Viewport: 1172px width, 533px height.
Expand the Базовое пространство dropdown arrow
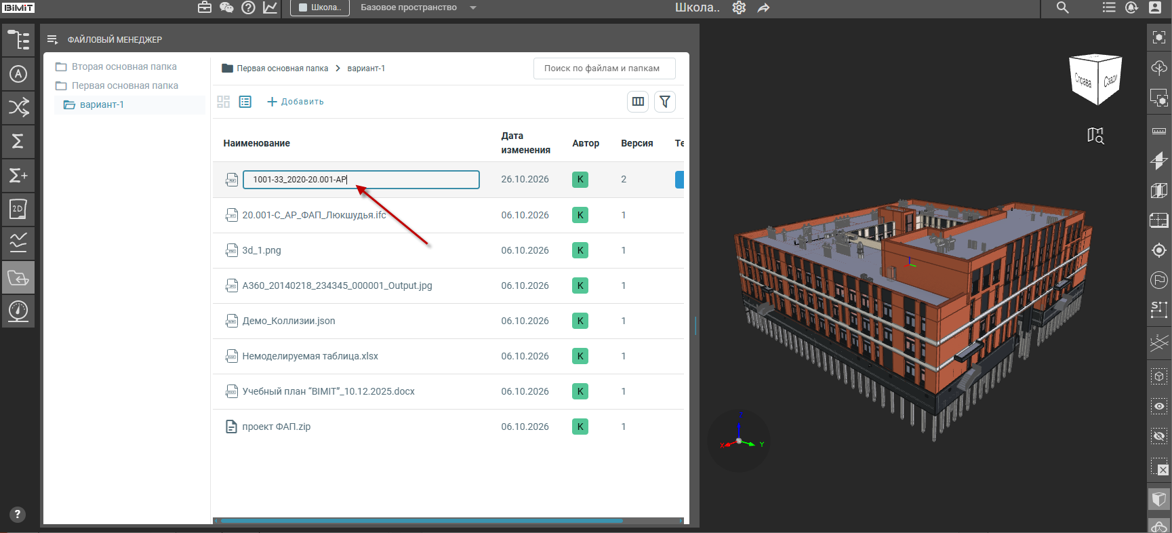coord(473,8)
